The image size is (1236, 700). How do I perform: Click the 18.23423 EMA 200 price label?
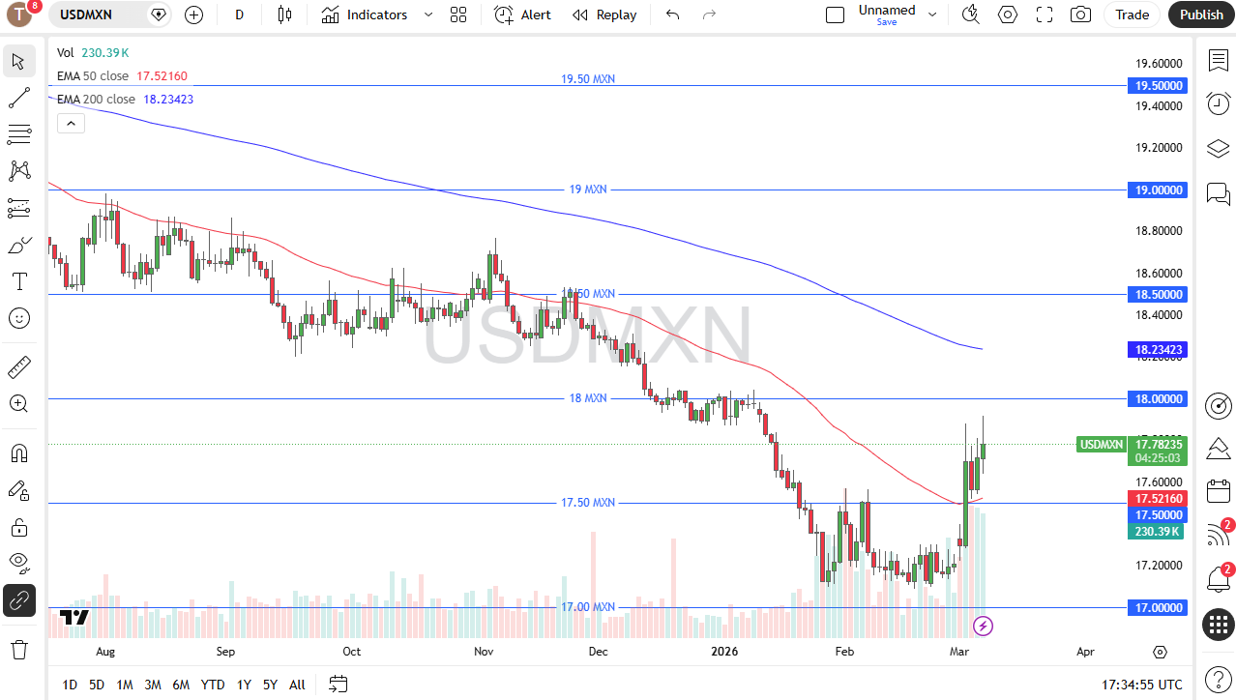coord(1157,349)
